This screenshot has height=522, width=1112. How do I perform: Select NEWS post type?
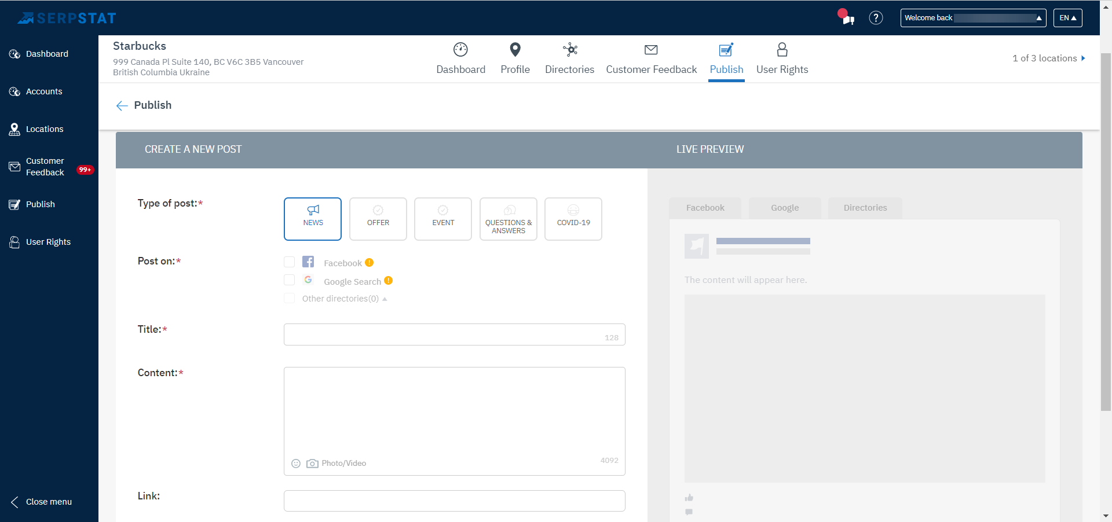point(313,219)
